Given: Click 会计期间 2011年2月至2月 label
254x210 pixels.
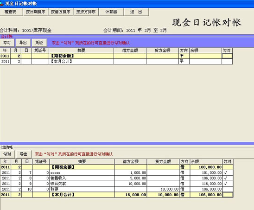Looking at the screenshot, I should pyautogui.click(x=135, y=30).
